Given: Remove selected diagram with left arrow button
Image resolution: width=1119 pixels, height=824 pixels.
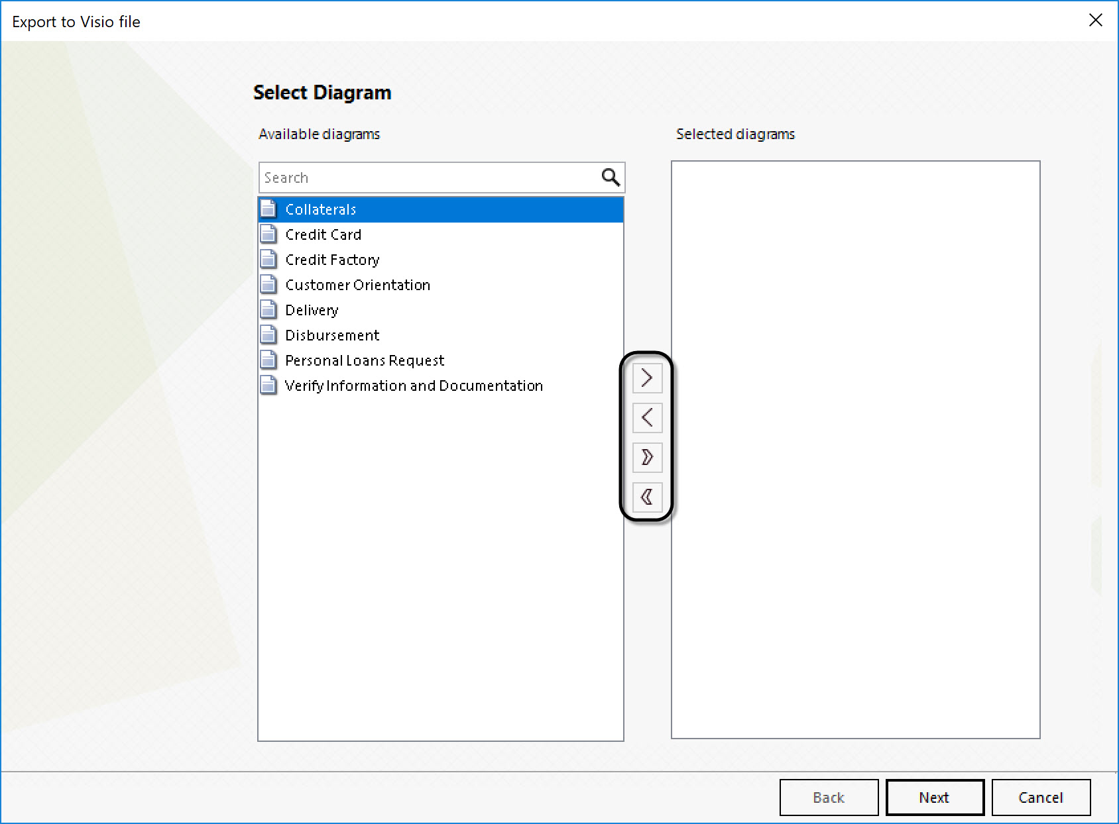Looking at the screenshot, I should [x=648, y=417].
